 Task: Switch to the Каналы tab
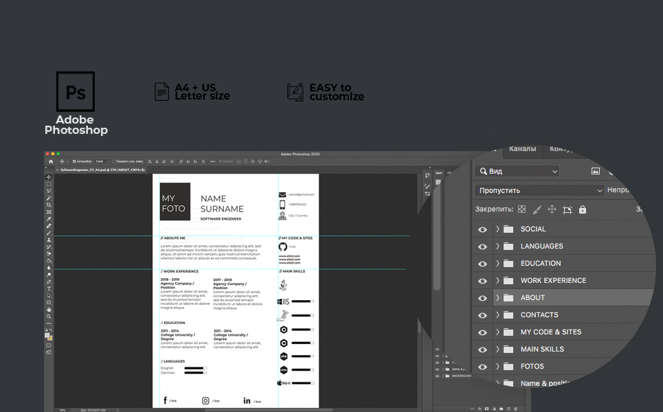[x=522, y=149]
